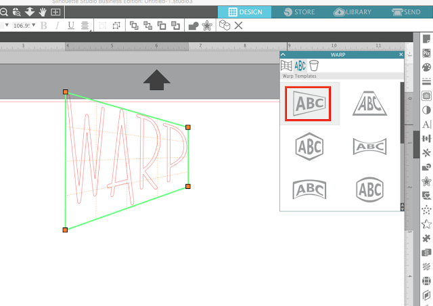Viewport: 433px width, 306px height.
Task: Click send backward icon
Action: (175, 26)
